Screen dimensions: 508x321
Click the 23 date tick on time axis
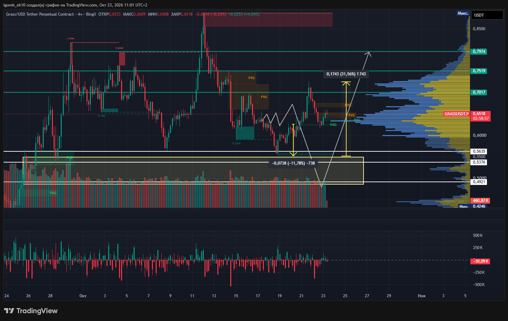click(323, 296)
